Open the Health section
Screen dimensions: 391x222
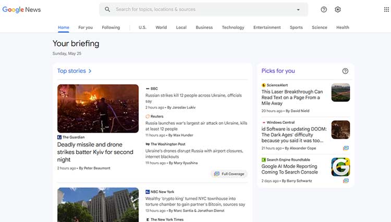pyautogui.click(x=343, y=28)
